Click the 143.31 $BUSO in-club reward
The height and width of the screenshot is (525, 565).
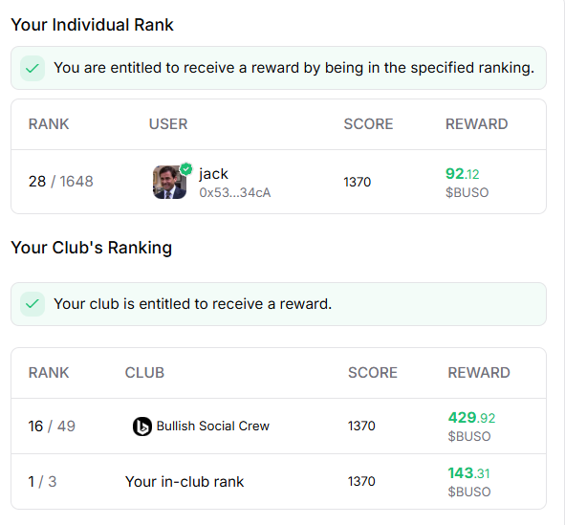[469, 482]
